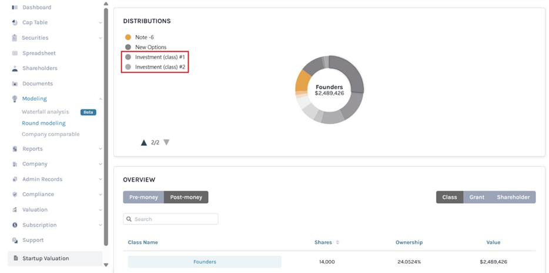Select the Grant view toggle
The width and height of the screenshot is (549, 273).
pyautogui.click(x=477, y=197)
